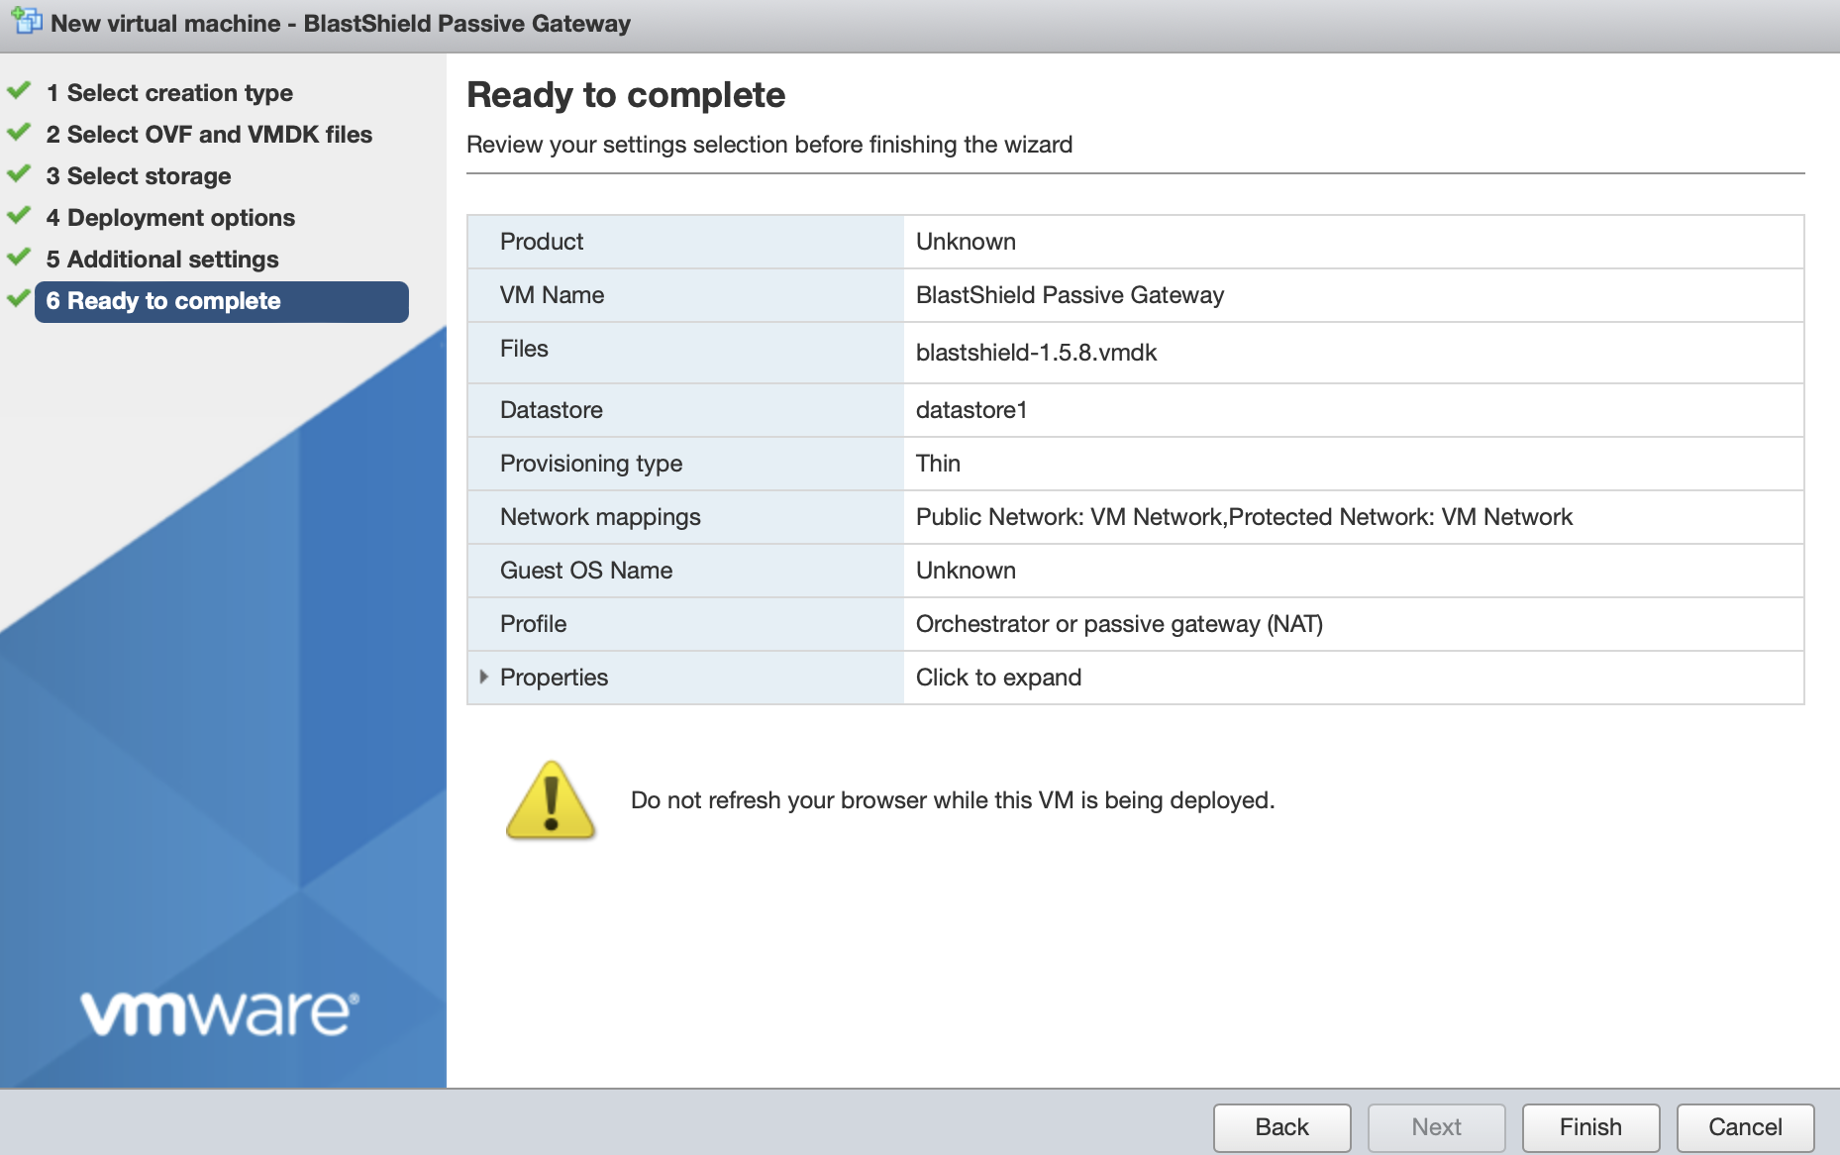The width and height of the screenshot is (1840, 1155).
Task: Cancel the wizard
Action: coord(1744,1126)
